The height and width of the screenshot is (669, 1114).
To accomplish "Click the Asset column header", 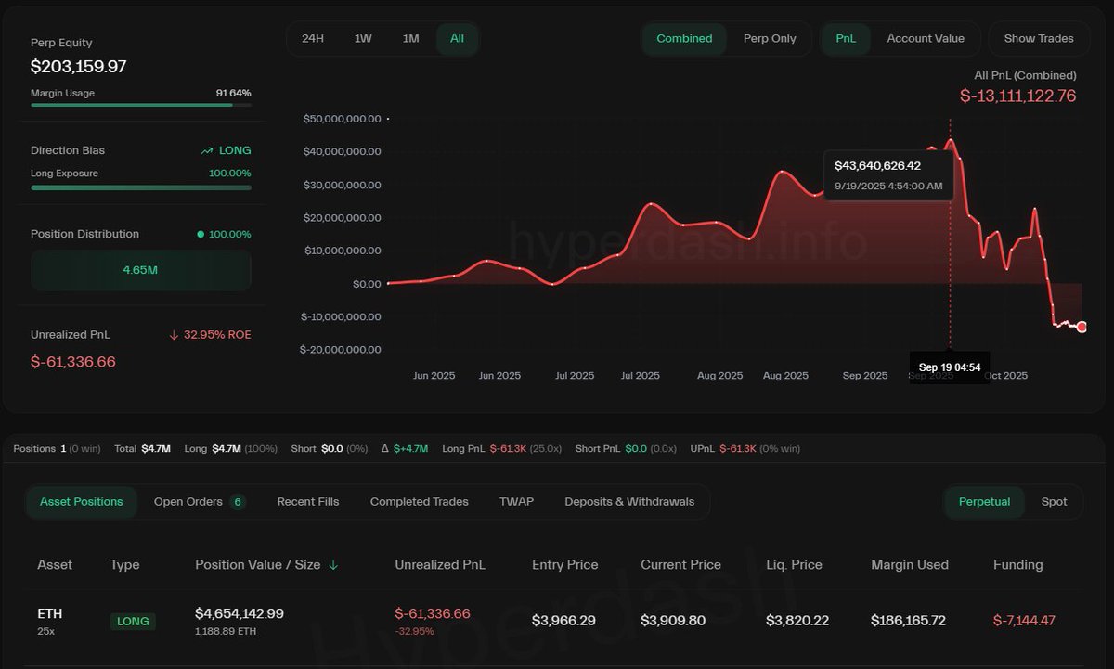I will pos(55,565).
